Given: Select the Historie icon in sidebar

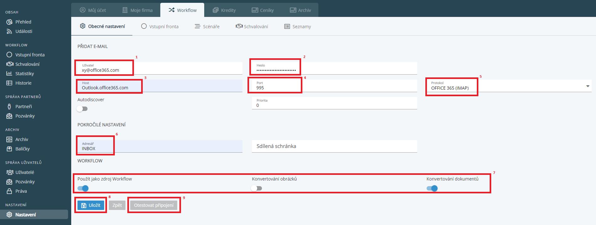Looking at the screenshot, I should coord(9,83).
